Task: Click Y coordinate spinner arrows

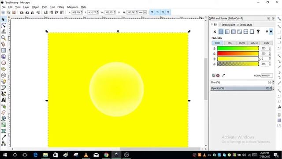Action: tap(98, 12)
